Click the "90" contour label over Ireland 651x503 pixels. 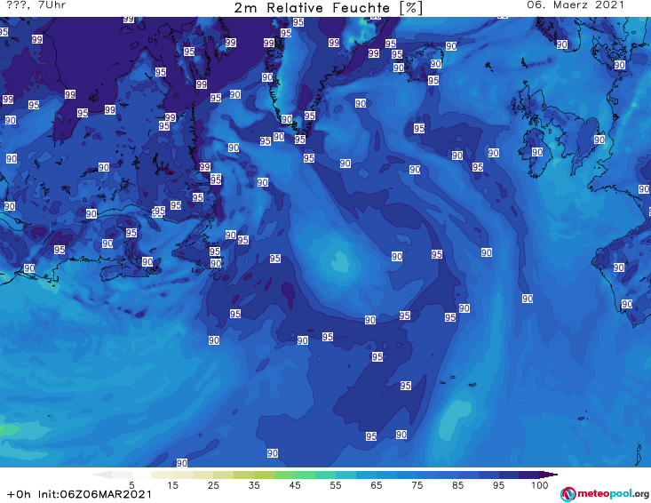pos(537,153)
